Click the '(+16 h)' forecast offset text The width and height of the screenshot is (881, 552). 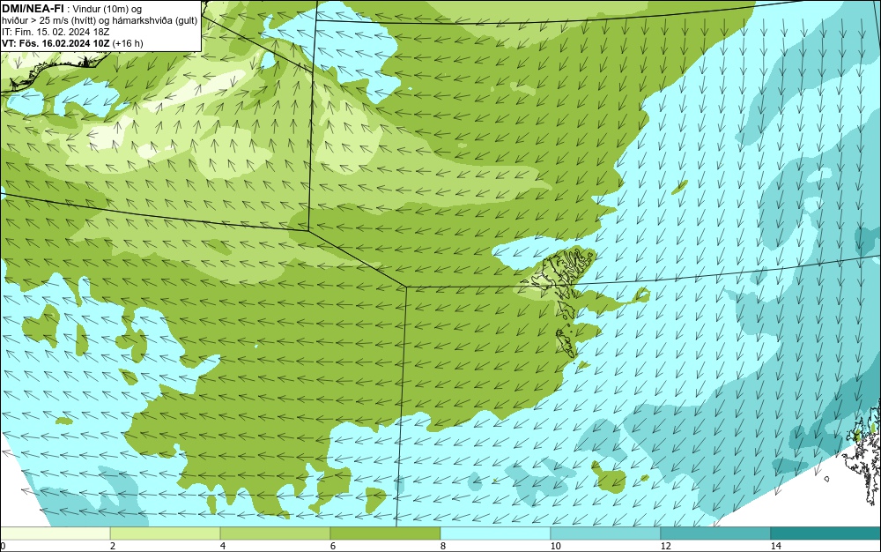click(x=128, y=43)
